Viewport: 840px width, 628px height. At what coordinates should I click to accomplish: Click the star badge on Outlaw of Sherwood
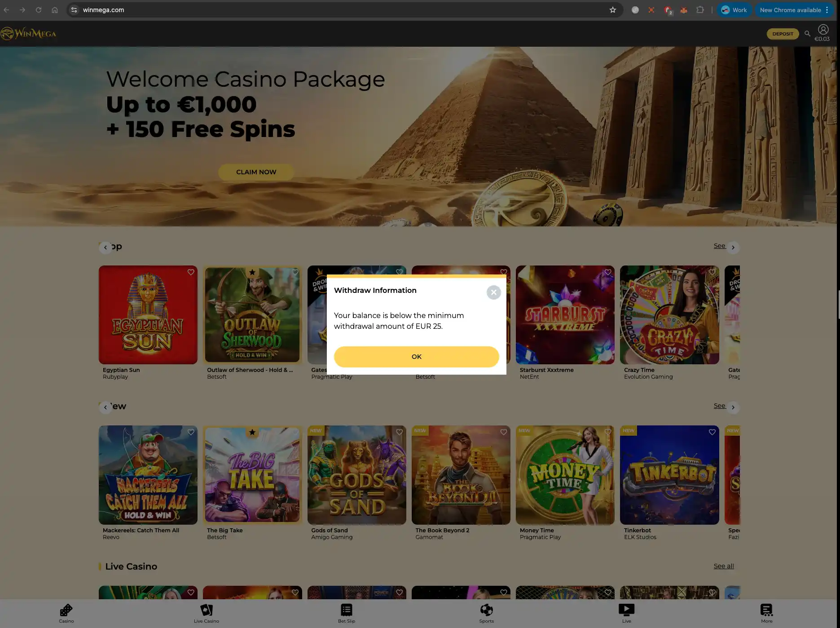pos(252,272)
